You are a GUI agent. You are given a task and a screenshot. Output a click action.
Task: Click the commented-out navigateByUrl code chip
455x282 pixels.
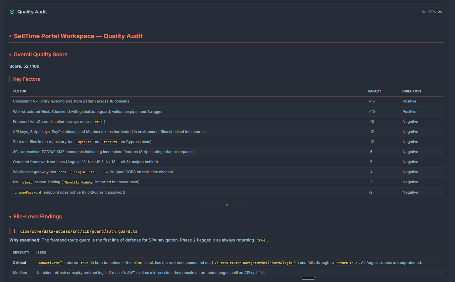(256, 263)
